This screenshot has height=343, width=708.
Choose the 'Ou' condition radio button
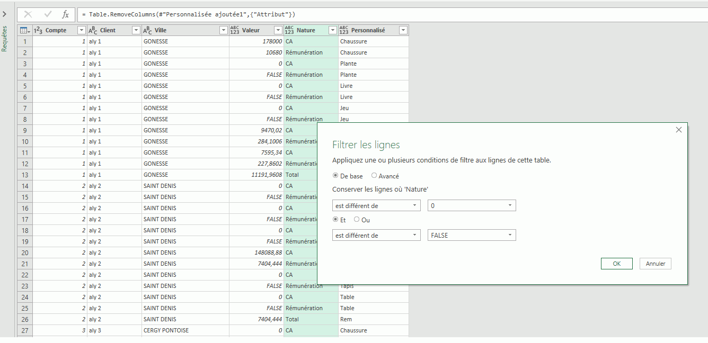357,220
